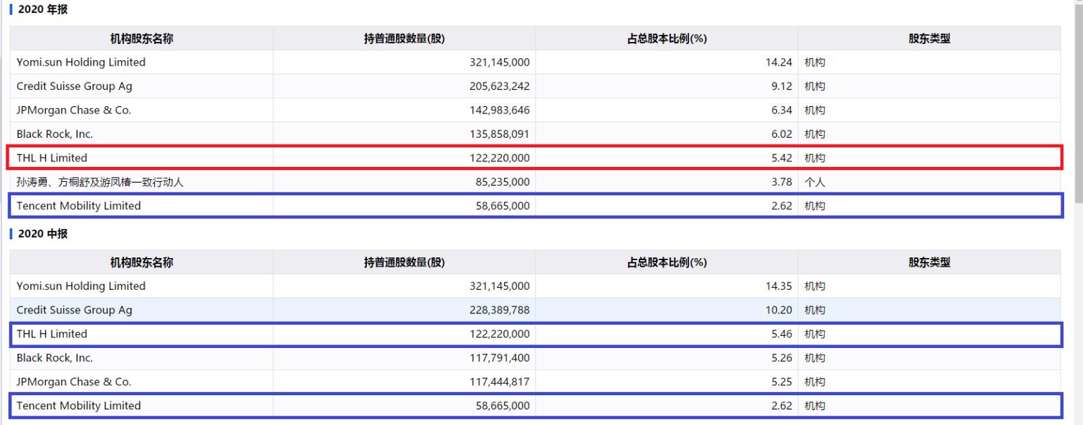
Task: Click the share count 117,791,400
Action: click(x=500, y=358)
